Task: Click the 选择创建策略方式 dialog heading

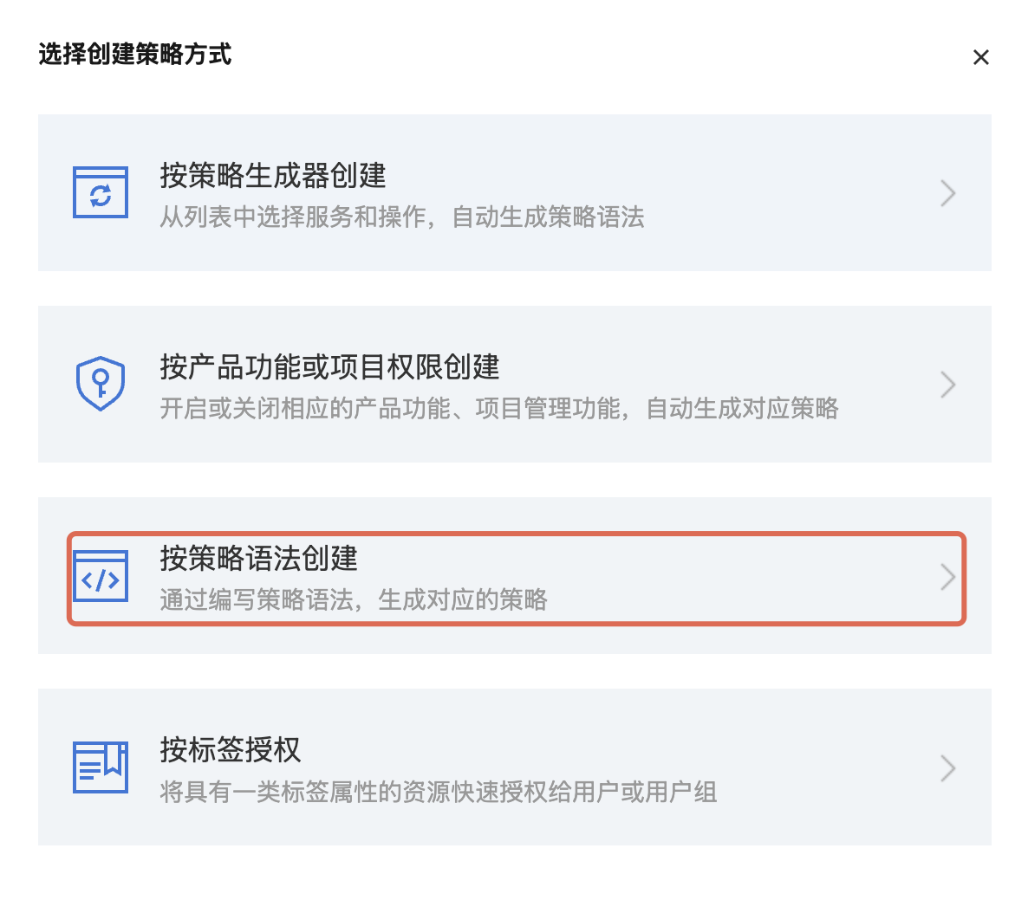Action: [x=135, y=54]
